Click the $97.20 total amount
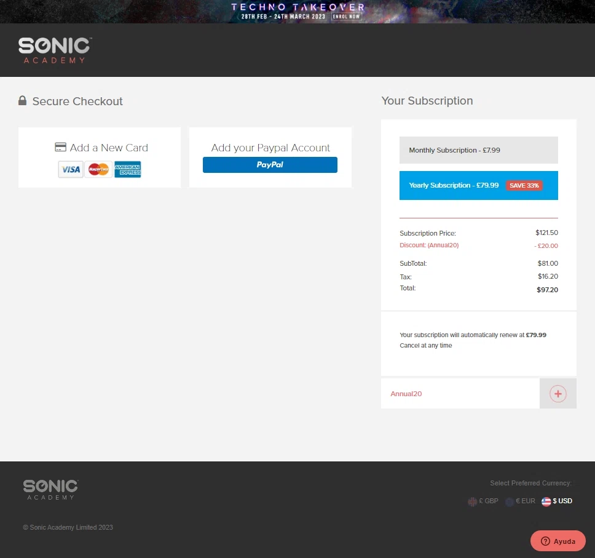595x558 pixels. point(547,290)
